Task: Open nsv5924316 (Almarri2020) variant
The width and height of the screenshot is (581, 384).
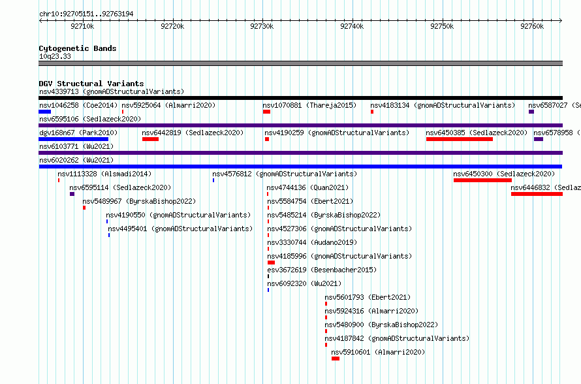Action: [x=371, y=311]
